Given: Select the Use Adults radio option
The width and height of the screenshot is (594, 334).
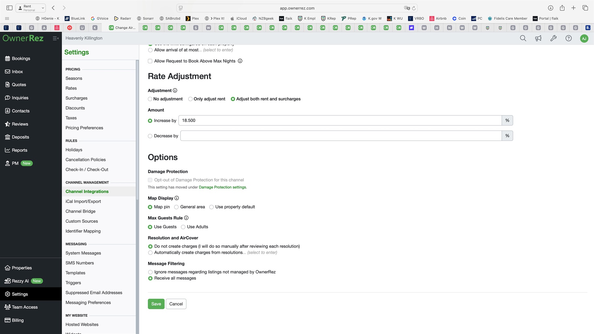Looking at the screenshot, I should click(183, 227).
